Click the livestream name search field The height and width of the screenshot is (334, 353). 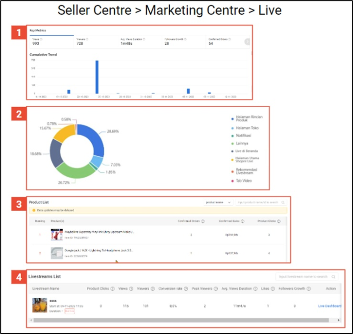pos(303,277)
